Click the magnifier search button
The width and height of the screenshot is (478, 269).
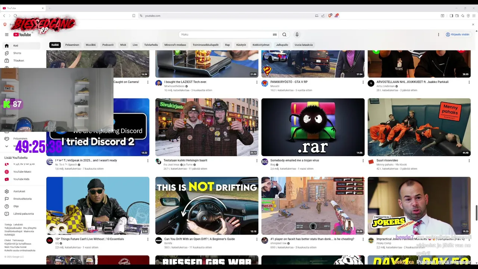pos(284,34)
